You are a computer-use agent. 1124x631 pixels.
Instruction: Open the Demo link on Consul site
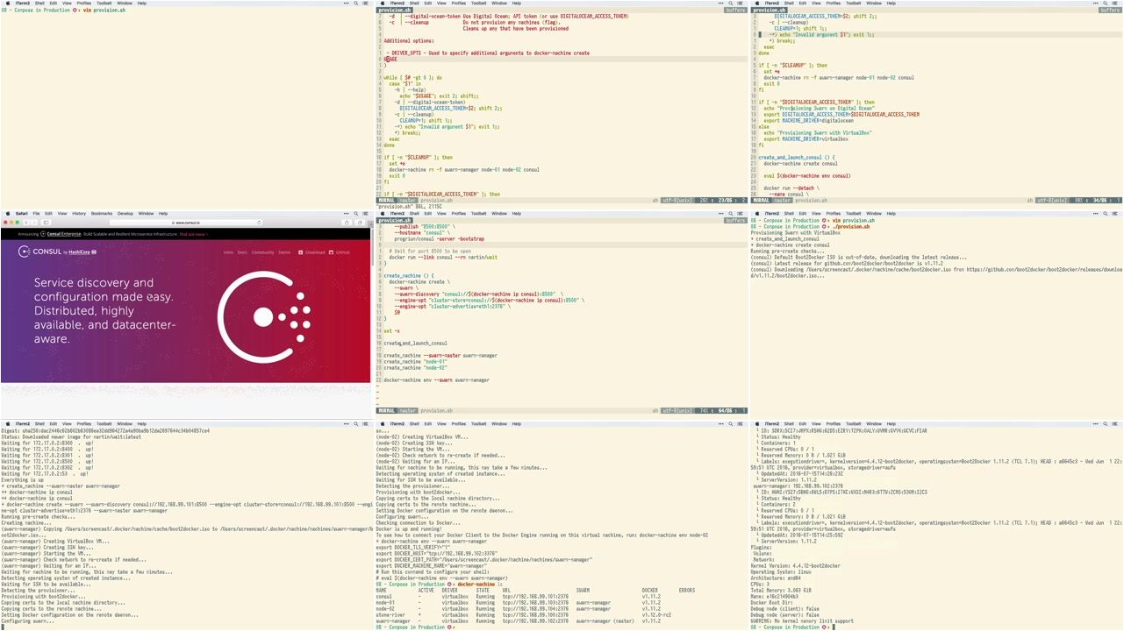pos(284,252)
